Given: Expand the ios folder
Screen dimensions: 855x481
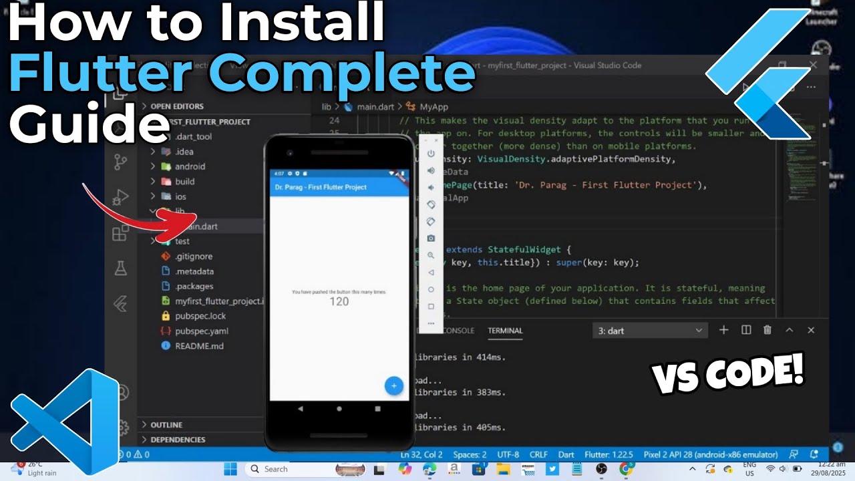Looking at the screenshot, I should (x=180, y=196).
